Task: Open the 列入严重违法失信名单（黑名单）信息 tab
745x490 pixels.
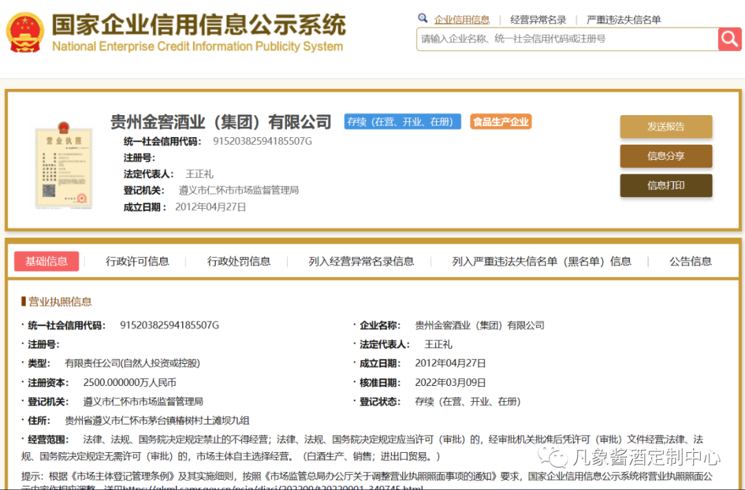Action: click(x=542, y=261)
